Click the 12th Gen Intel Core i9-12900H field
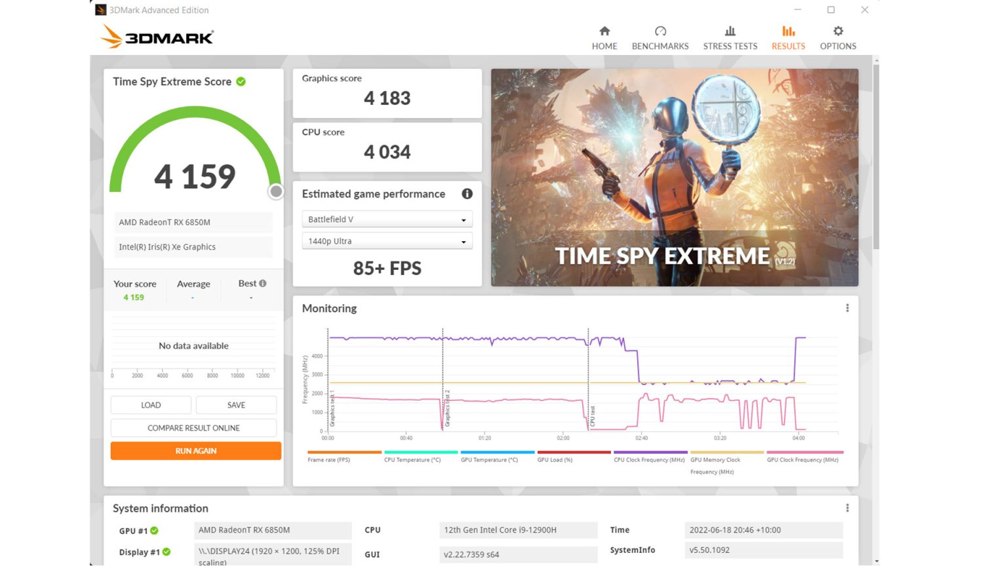 [x=518, y=530]
